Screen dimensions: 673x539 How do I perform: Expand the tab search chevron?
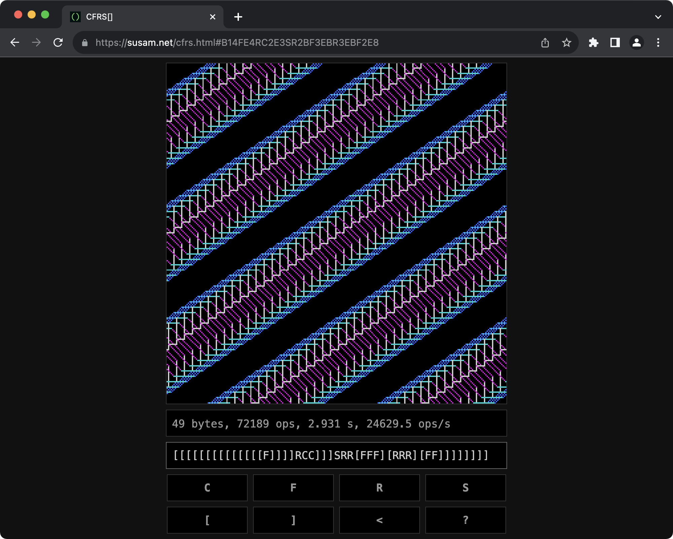pos(658,17)
